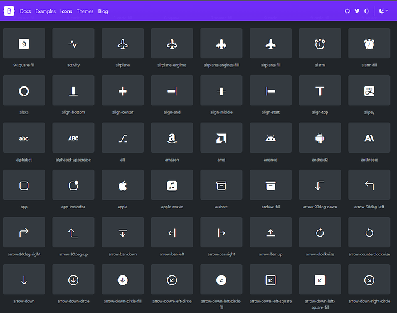The image size is (397, 313).
Task: Choose the alexa icon
Action: coord(24,90)
